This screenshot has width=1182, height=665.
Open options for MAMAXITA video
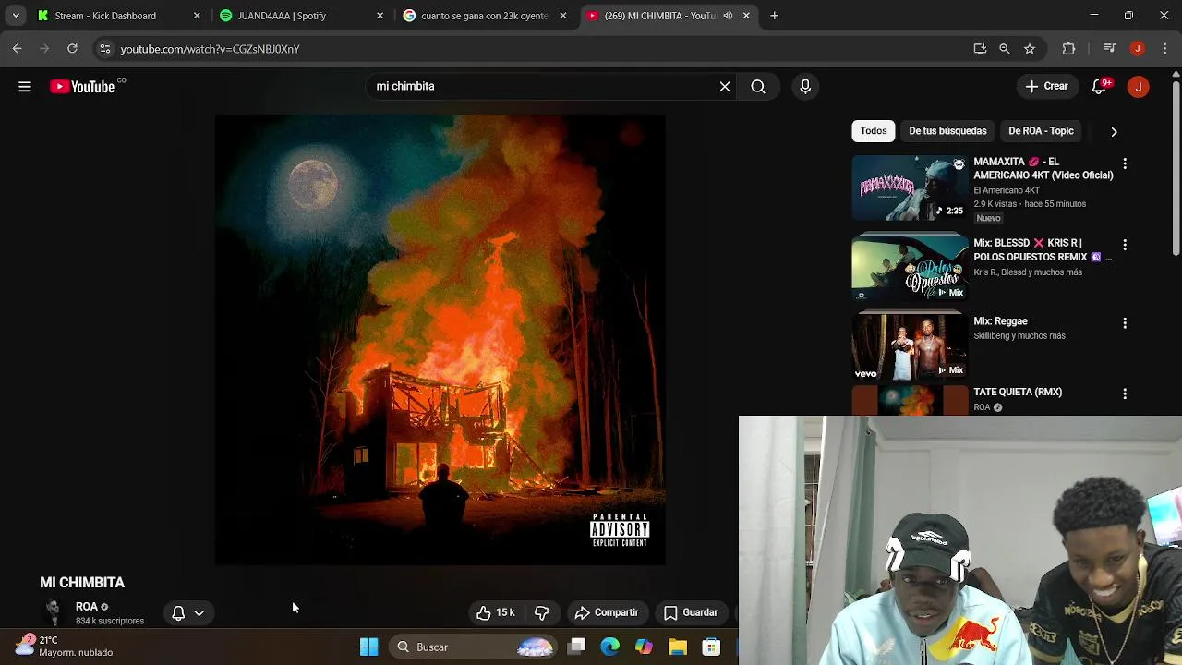click(1125, 163)
